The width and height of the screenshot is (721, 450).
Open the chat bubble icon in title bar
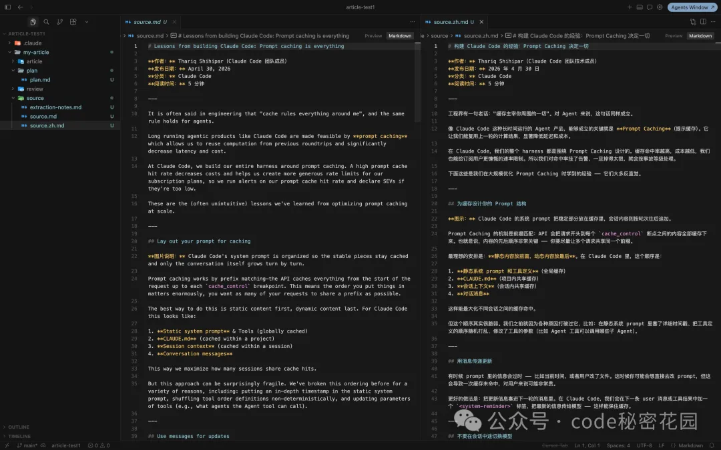coord(650,7)
